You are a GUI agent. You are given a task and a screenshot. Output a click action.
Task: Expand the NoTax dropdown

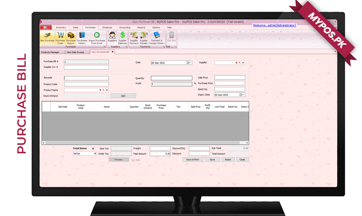click(95, 153)
